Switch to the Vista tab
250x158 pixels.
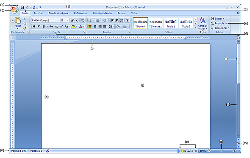click(x=134, y=13)
